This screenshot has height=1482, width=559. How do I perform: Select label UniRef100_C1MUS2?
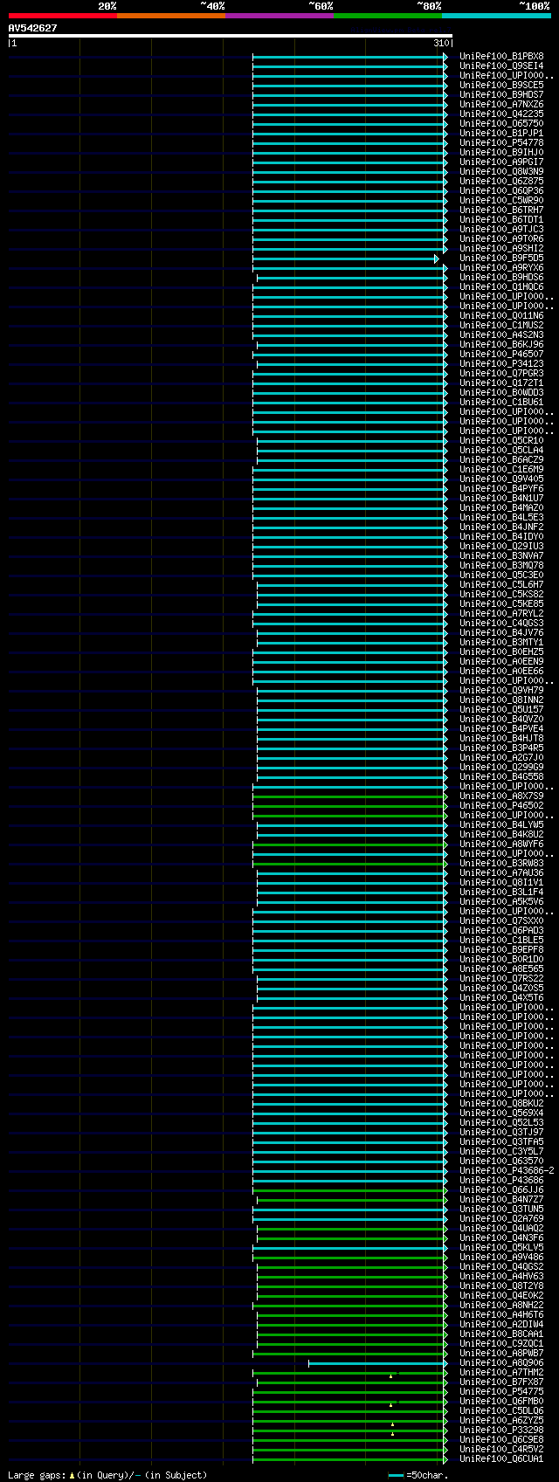pos(501,325)
